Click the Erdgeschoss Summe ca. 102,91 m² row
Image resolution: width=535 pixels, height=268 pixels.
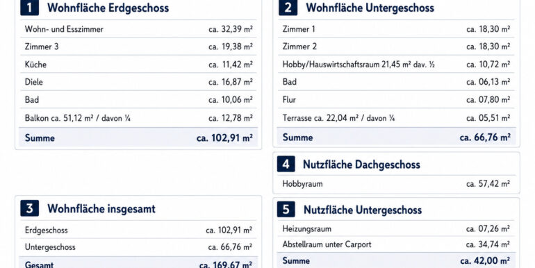point(138,137)
